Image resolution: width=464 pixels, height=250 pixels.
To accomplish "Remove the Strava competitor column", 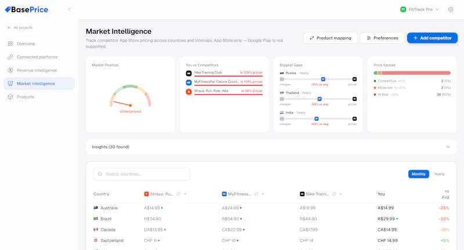I will point(185,194).
